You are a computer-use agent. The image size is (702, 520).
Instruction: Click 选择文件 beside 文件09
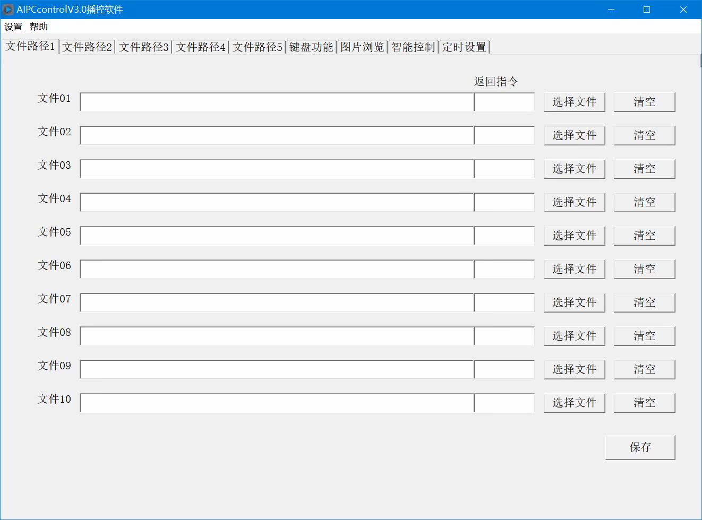(575, 369)
